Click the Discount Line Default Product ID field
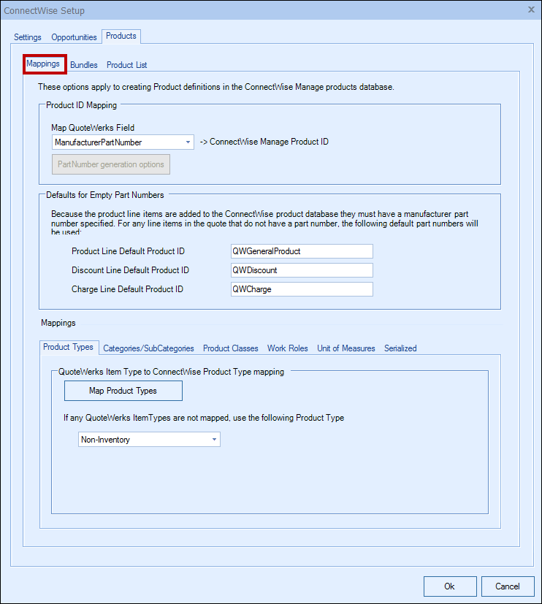 tap(301, 270)
